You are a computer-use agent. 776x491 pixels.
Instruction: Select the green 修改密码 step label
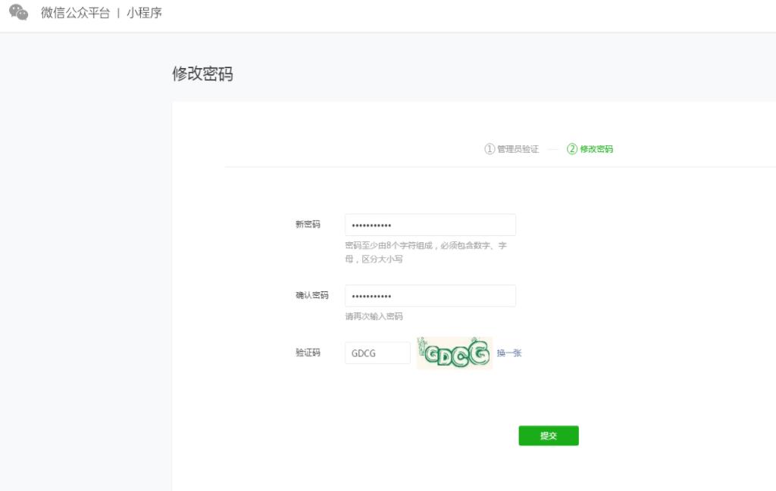tap(596, 149)
